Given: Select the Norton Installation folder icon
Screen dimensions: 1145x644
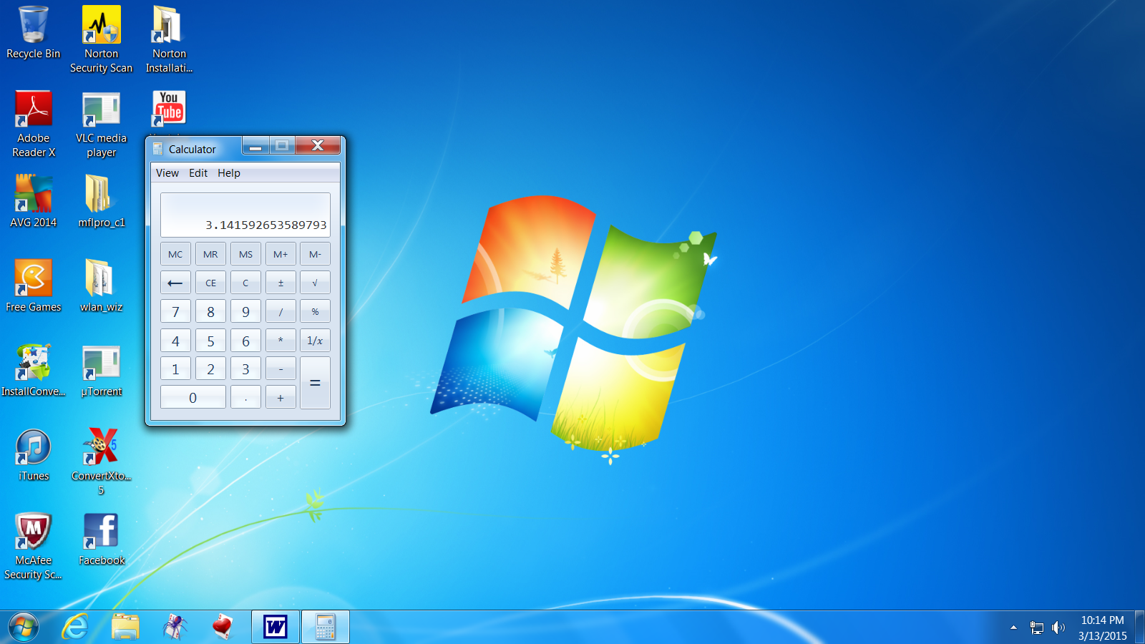Looking at the screenshot, I should [x=169, y=39].
